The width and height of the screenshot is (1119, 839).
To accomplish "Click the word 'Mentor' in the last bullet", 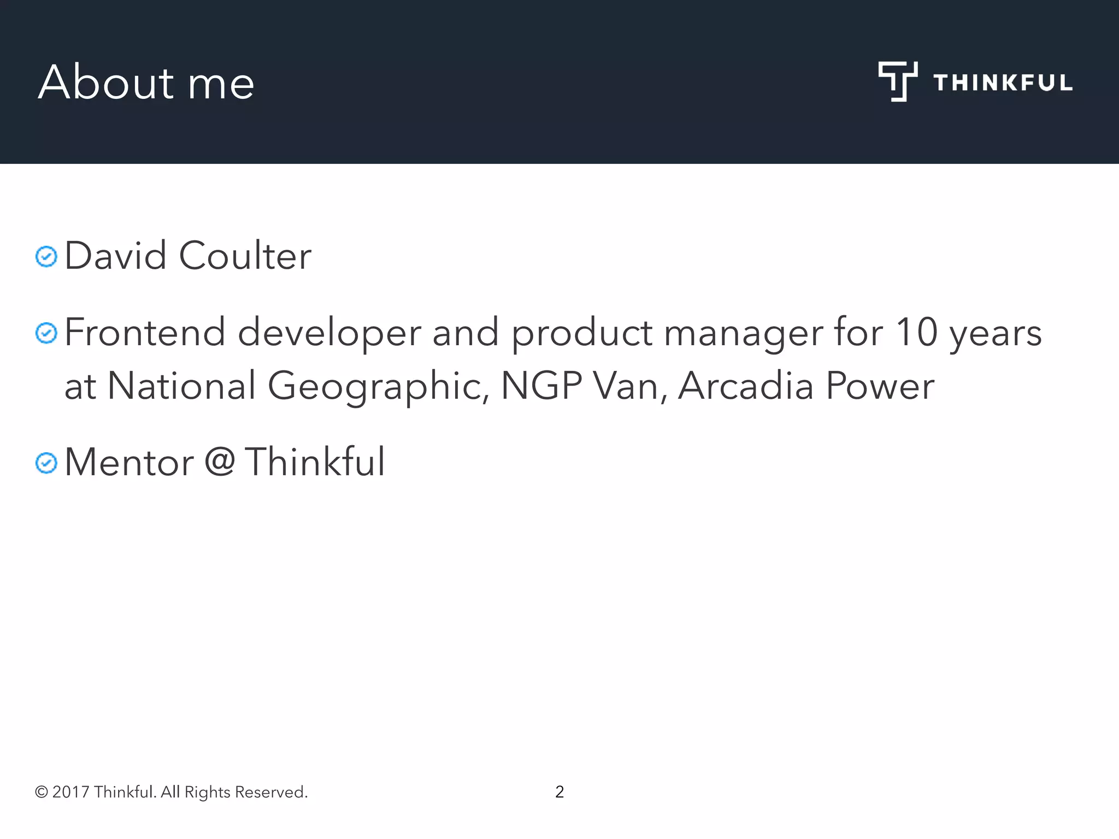I will pyautogui.click(x=129, y=462).
